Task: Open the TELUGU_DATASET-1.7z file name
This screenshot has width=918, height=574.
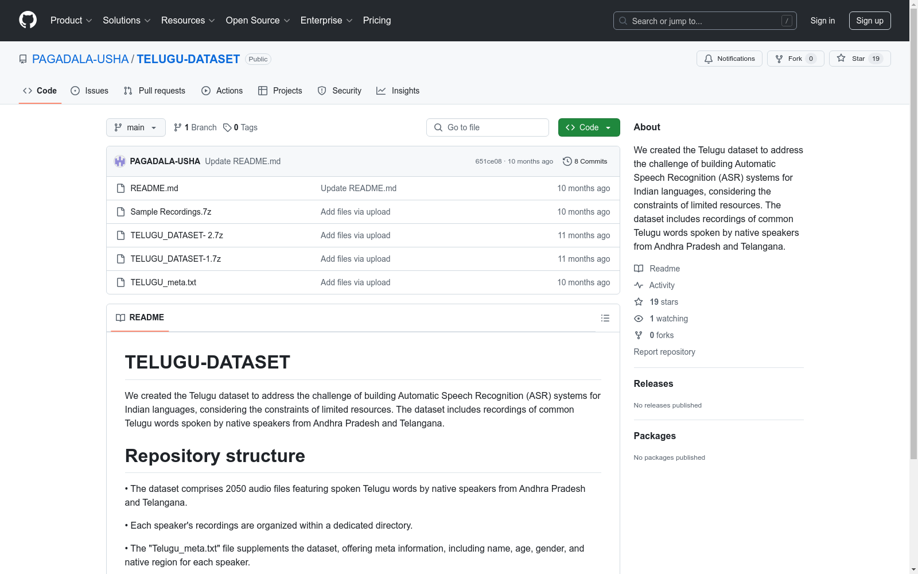Action: click(x=176, y=259)
